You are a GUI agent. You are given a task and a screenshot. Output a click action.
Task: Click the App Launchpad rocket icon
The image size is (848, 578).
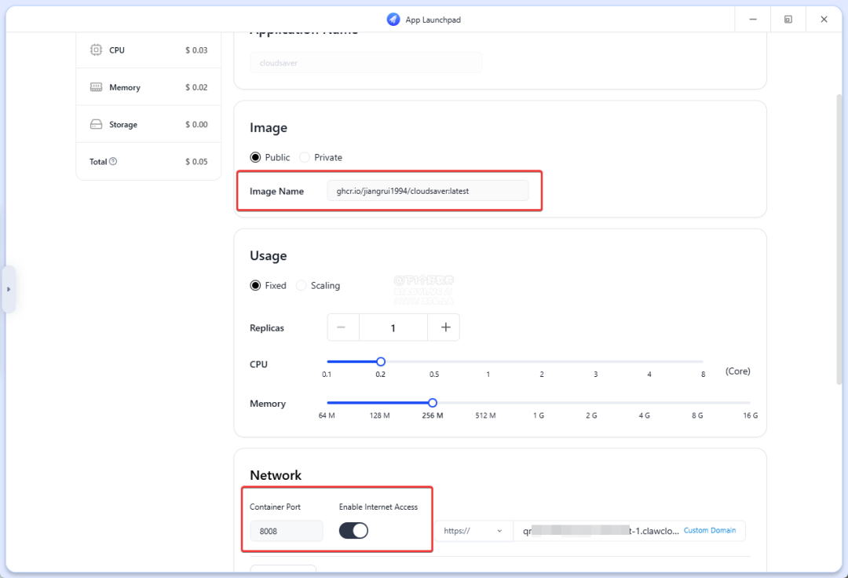(x=393, y=20)
